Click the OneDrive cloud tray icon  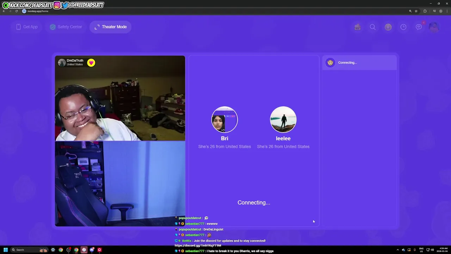coord(403,250)
